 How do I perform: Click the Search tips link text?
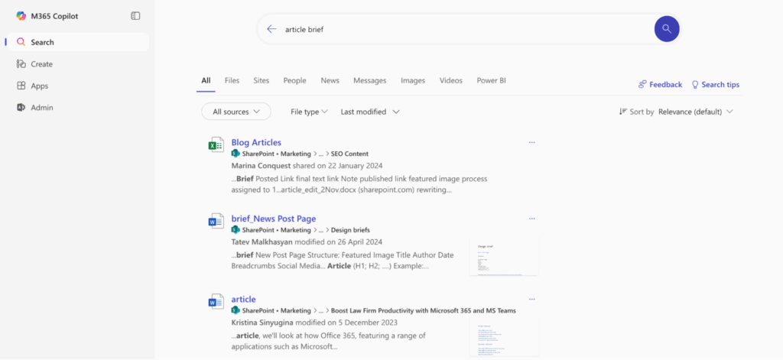[720, 84]
